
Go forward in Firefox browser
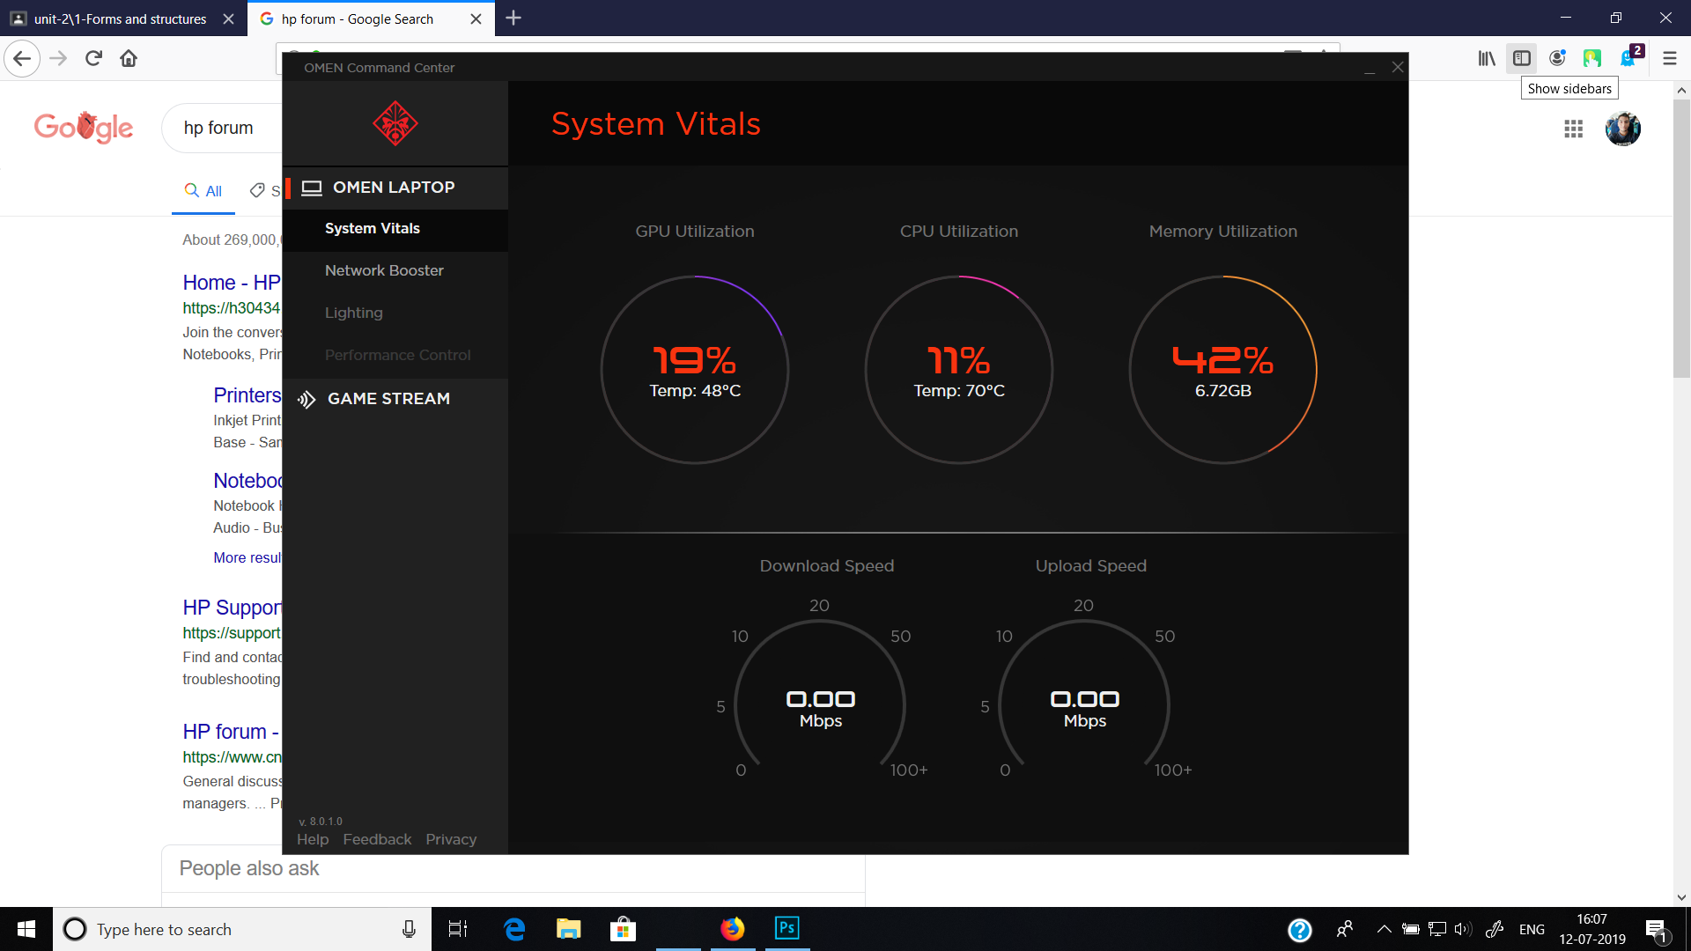(x=58, y=59)
